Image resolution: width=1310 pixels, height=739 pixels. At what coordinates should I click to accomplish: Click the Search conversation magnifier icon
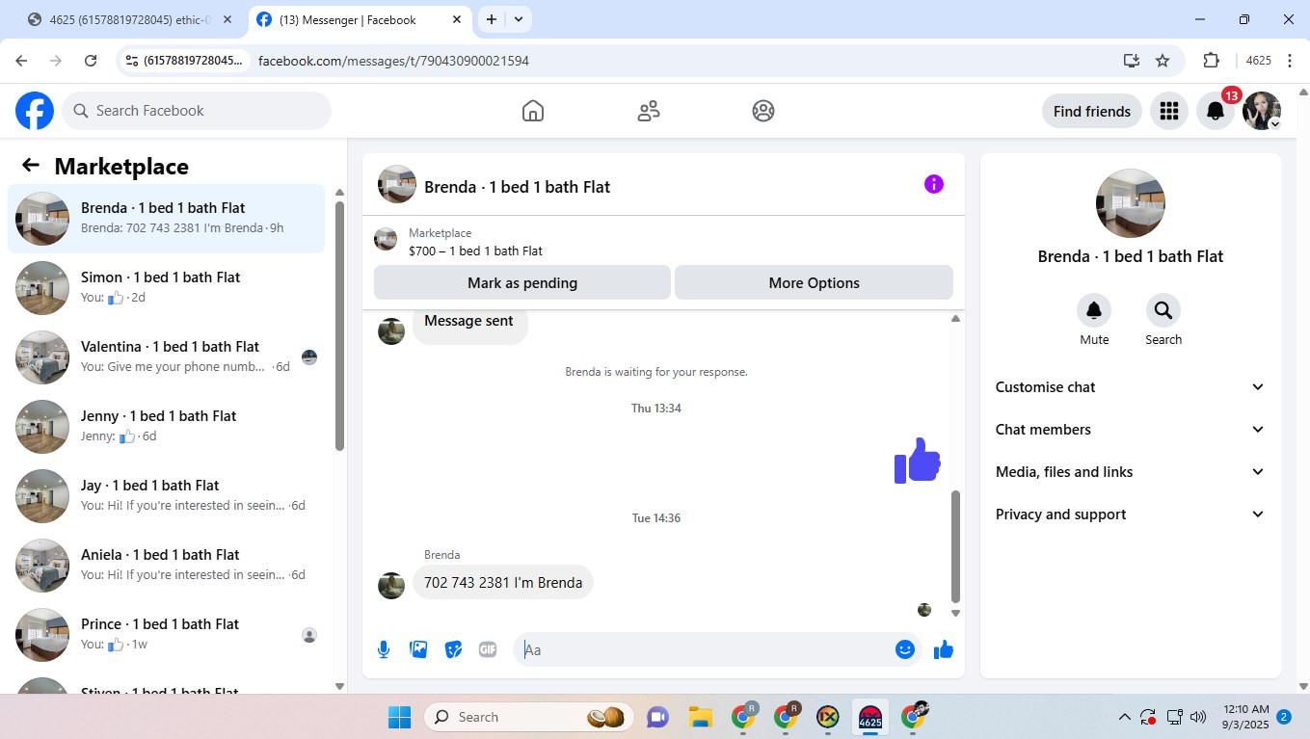point(1163,310)
